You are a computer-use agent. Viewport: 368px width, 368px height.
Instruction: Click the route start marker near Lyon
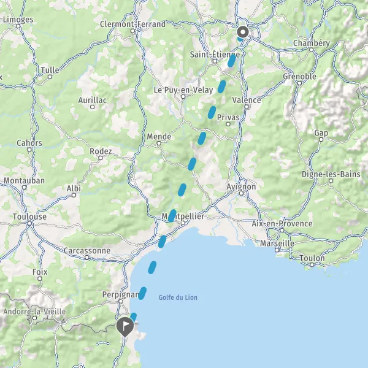pos(243,32)
